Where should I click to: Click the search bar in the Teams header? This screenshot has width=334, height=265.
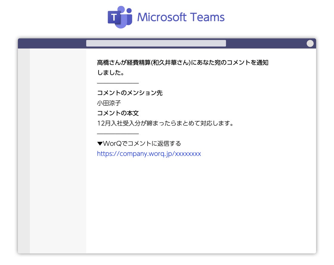(x=156, y=43)
